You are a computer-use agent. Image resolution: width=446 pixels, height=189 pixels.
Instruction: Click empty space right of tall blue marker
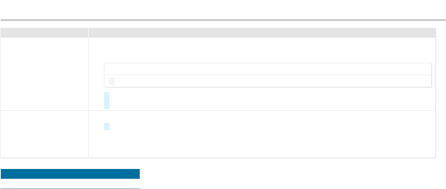coord(268,101)
